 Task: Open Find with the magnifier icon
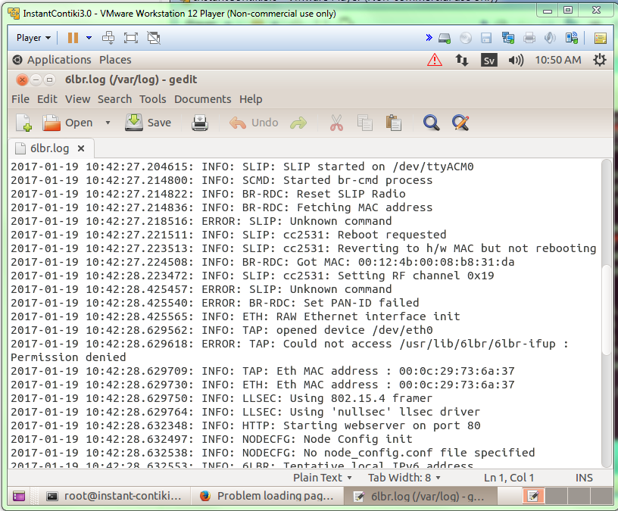(431, 123)
